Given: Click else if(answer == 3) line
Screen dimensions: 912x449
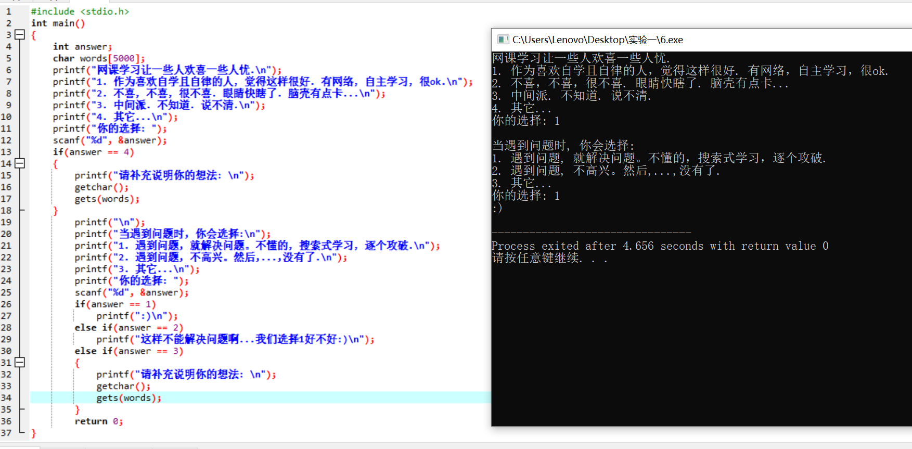Looking at the screenshot, I should [x=129, y=351].
